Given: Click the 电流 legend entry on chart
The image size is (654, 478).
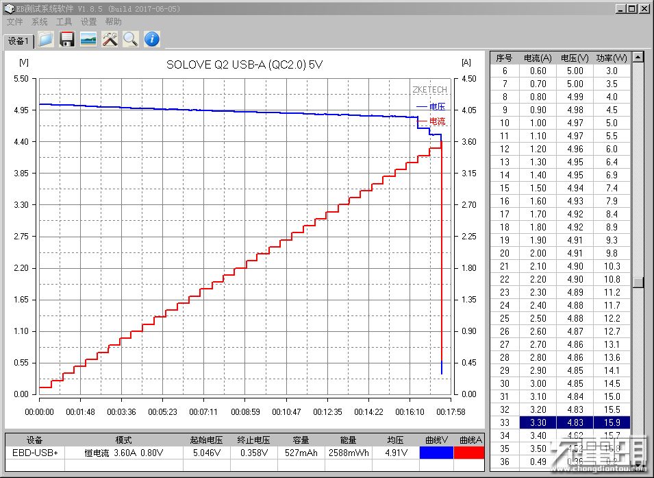Looking at the screenshot, I should tap(431, 121).
